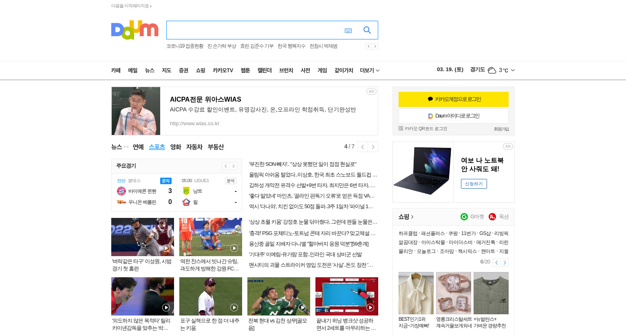Open the green quilted vest thumbnail
Image resolution: width=626 pixels, height=335 pixels.
click(x=491, y=293)
